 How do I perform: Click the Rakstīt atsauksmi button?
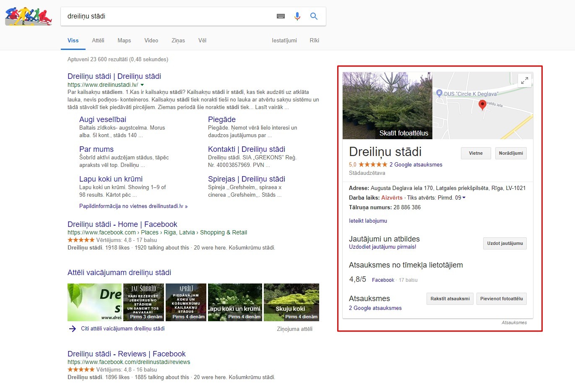(450, 299)
